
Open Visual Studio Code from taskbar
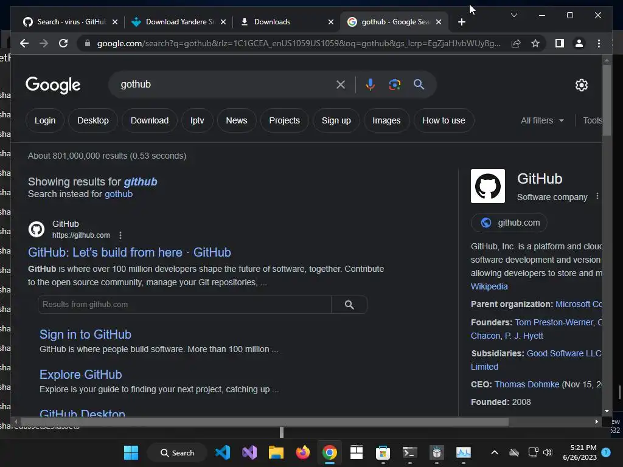tap(223, 452)
